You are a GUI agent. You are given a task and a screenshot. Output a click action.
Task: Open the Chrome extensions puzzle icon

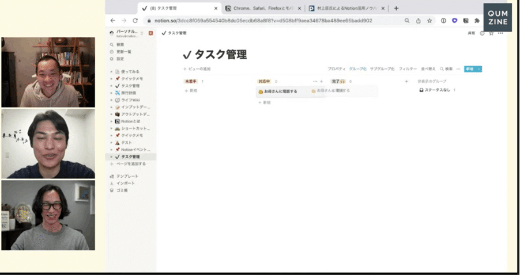[477, 20]
